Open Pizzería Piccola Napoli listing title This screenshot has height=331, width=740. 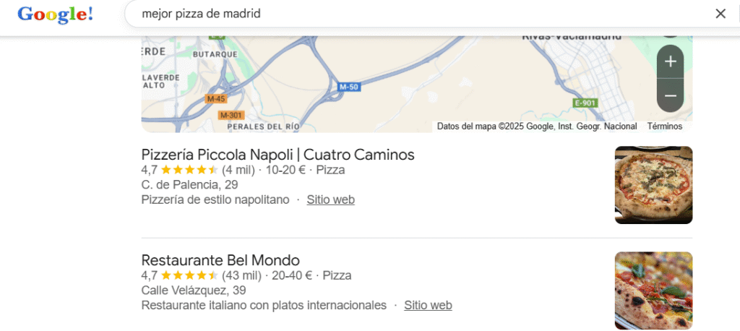pos(277,155)
